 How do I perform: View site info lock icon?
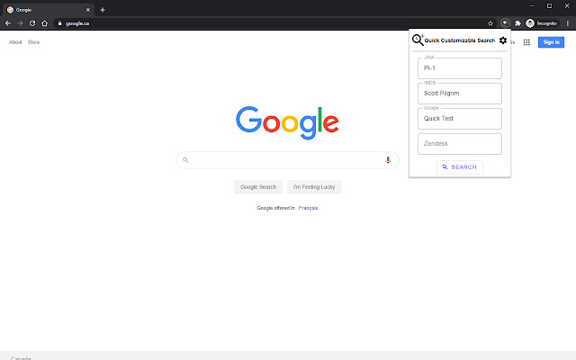(x=60, y=23)
